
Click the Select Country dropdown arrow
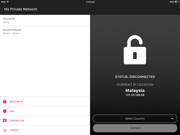click(172, 119)
